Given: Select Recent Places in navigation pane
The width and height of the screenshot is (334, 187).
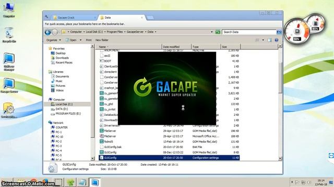Looking at the screenshot, I should pyautogui.click(x=64, y=62).
